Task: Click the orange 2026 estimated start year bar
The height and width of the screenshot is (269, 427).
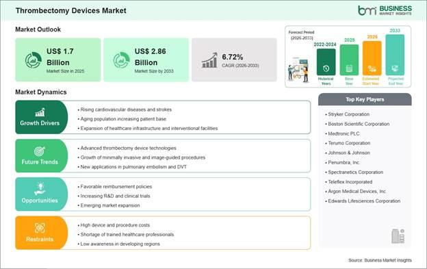Action: click(372, 58)
